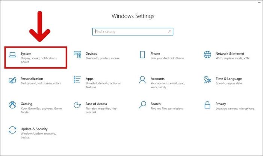Screen dimensions: 263x156
Task: Click 'Xbox Game Bar, captures' description
Action: [41, 110]
